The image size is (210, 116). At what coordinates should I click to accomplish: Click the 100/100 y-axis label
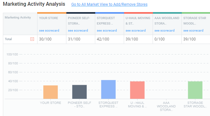pos(12,54)
